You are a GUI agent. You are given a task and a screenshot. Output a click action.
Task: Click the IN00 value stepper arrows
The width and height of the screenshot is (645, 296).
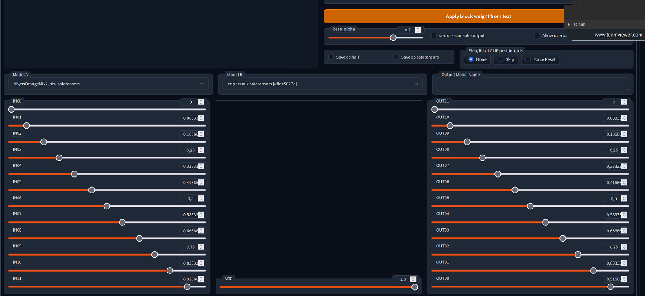pyautogui.click(x=201, y=102)
